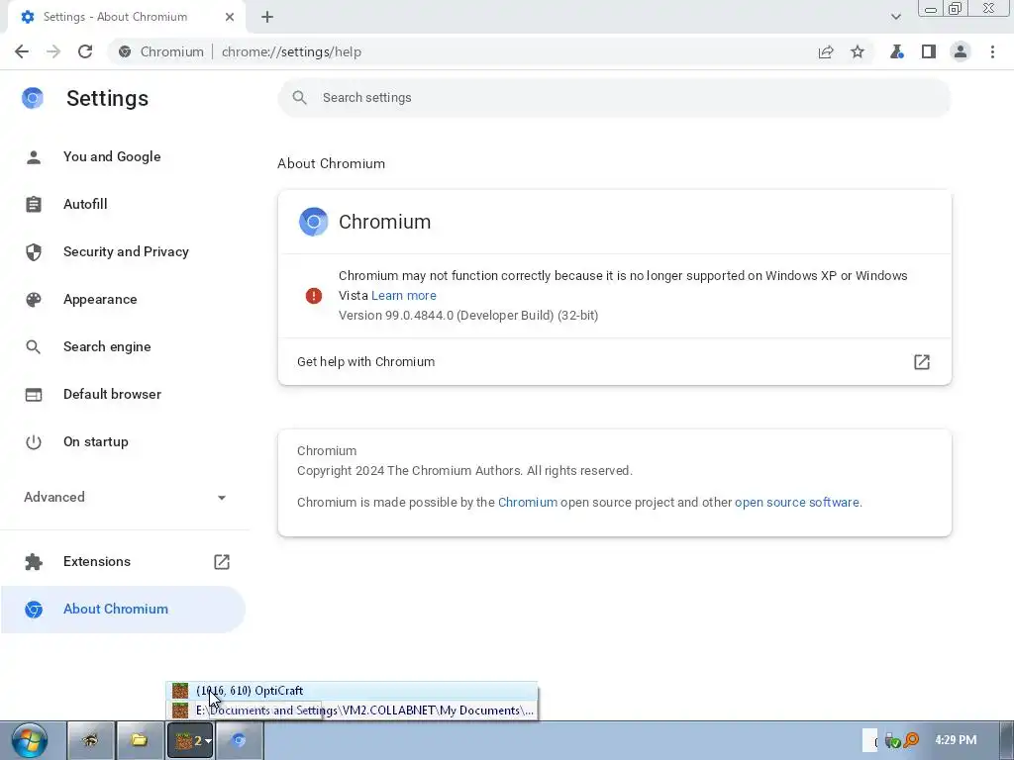Click the Settings page logo
The image size is (1014, 760).
coord(33,98)
